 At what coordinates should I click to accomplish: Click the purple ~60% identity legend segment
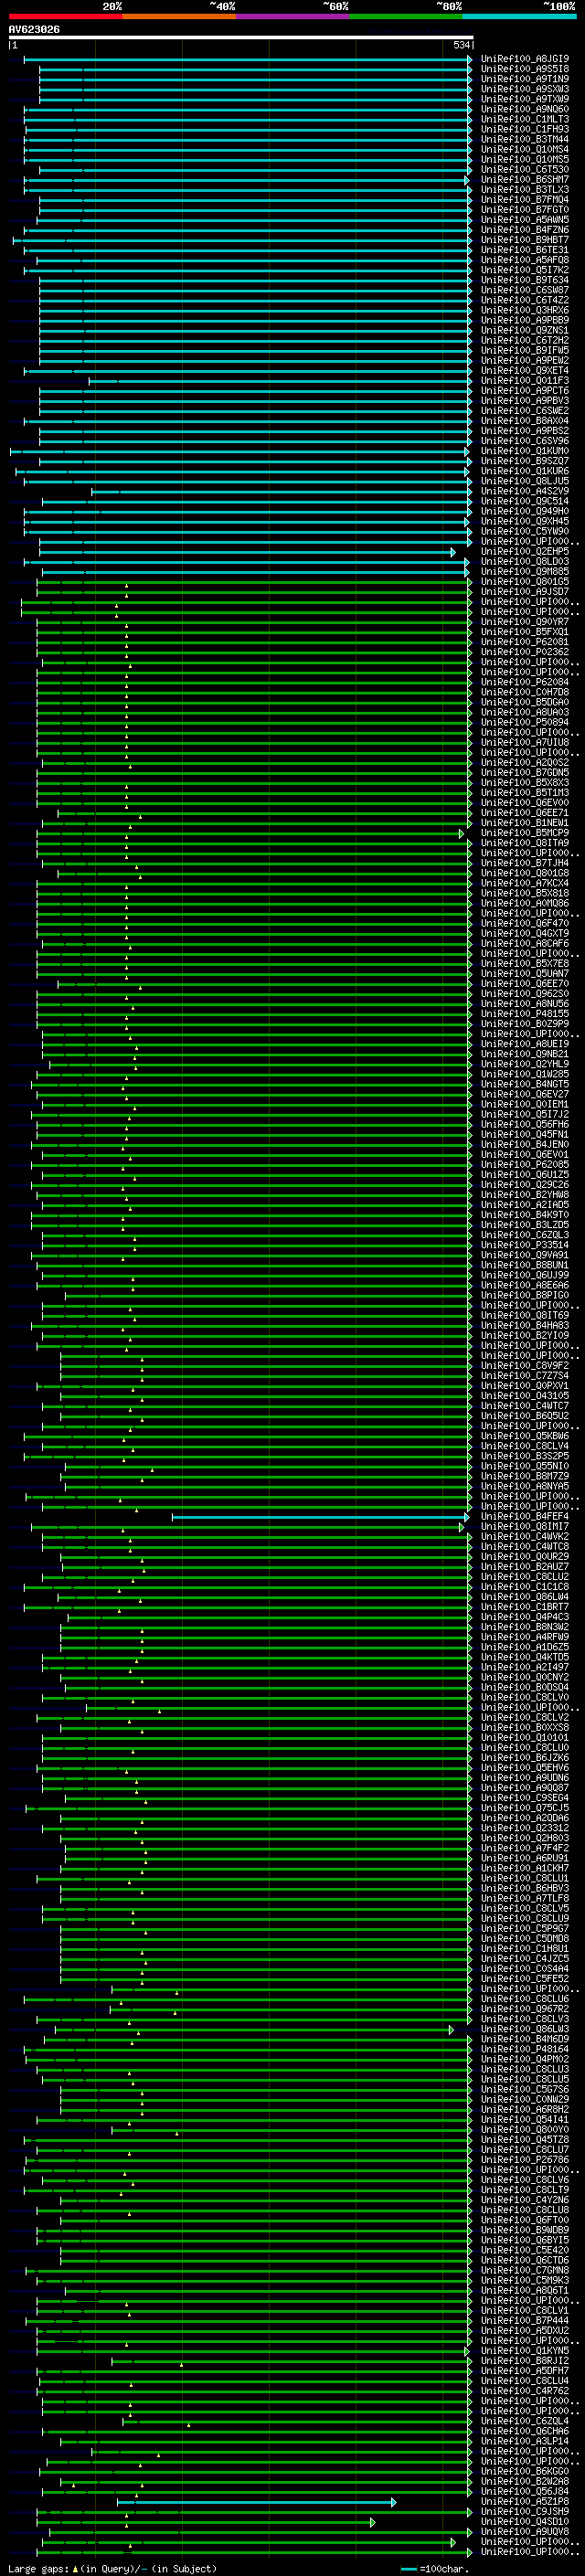click(x=293, y=16)
